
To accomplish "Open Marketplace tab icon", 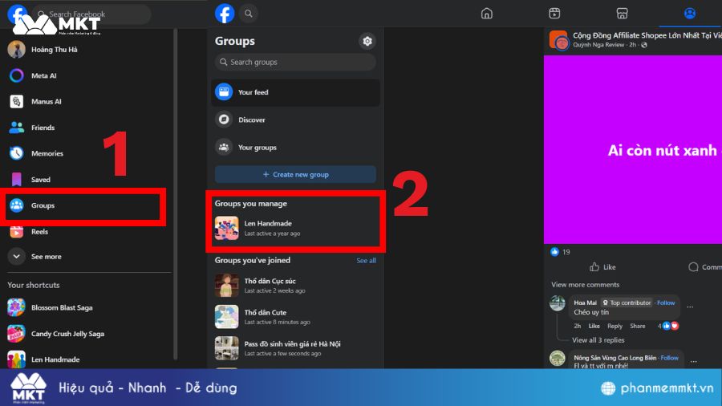I will point(622,14).
